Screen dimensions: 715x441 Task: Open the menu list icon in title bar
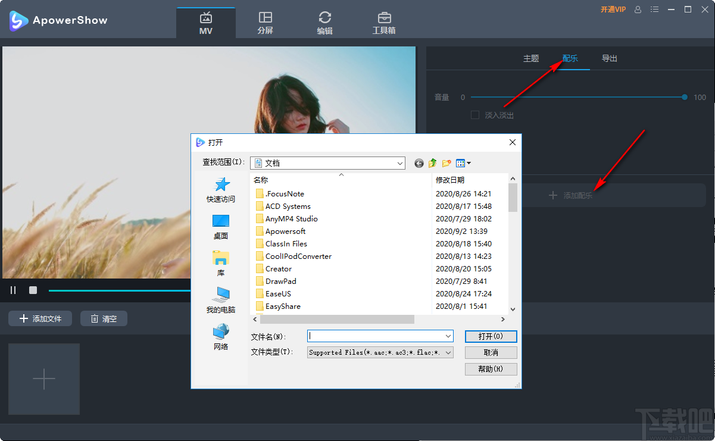[x=655, y=10]
